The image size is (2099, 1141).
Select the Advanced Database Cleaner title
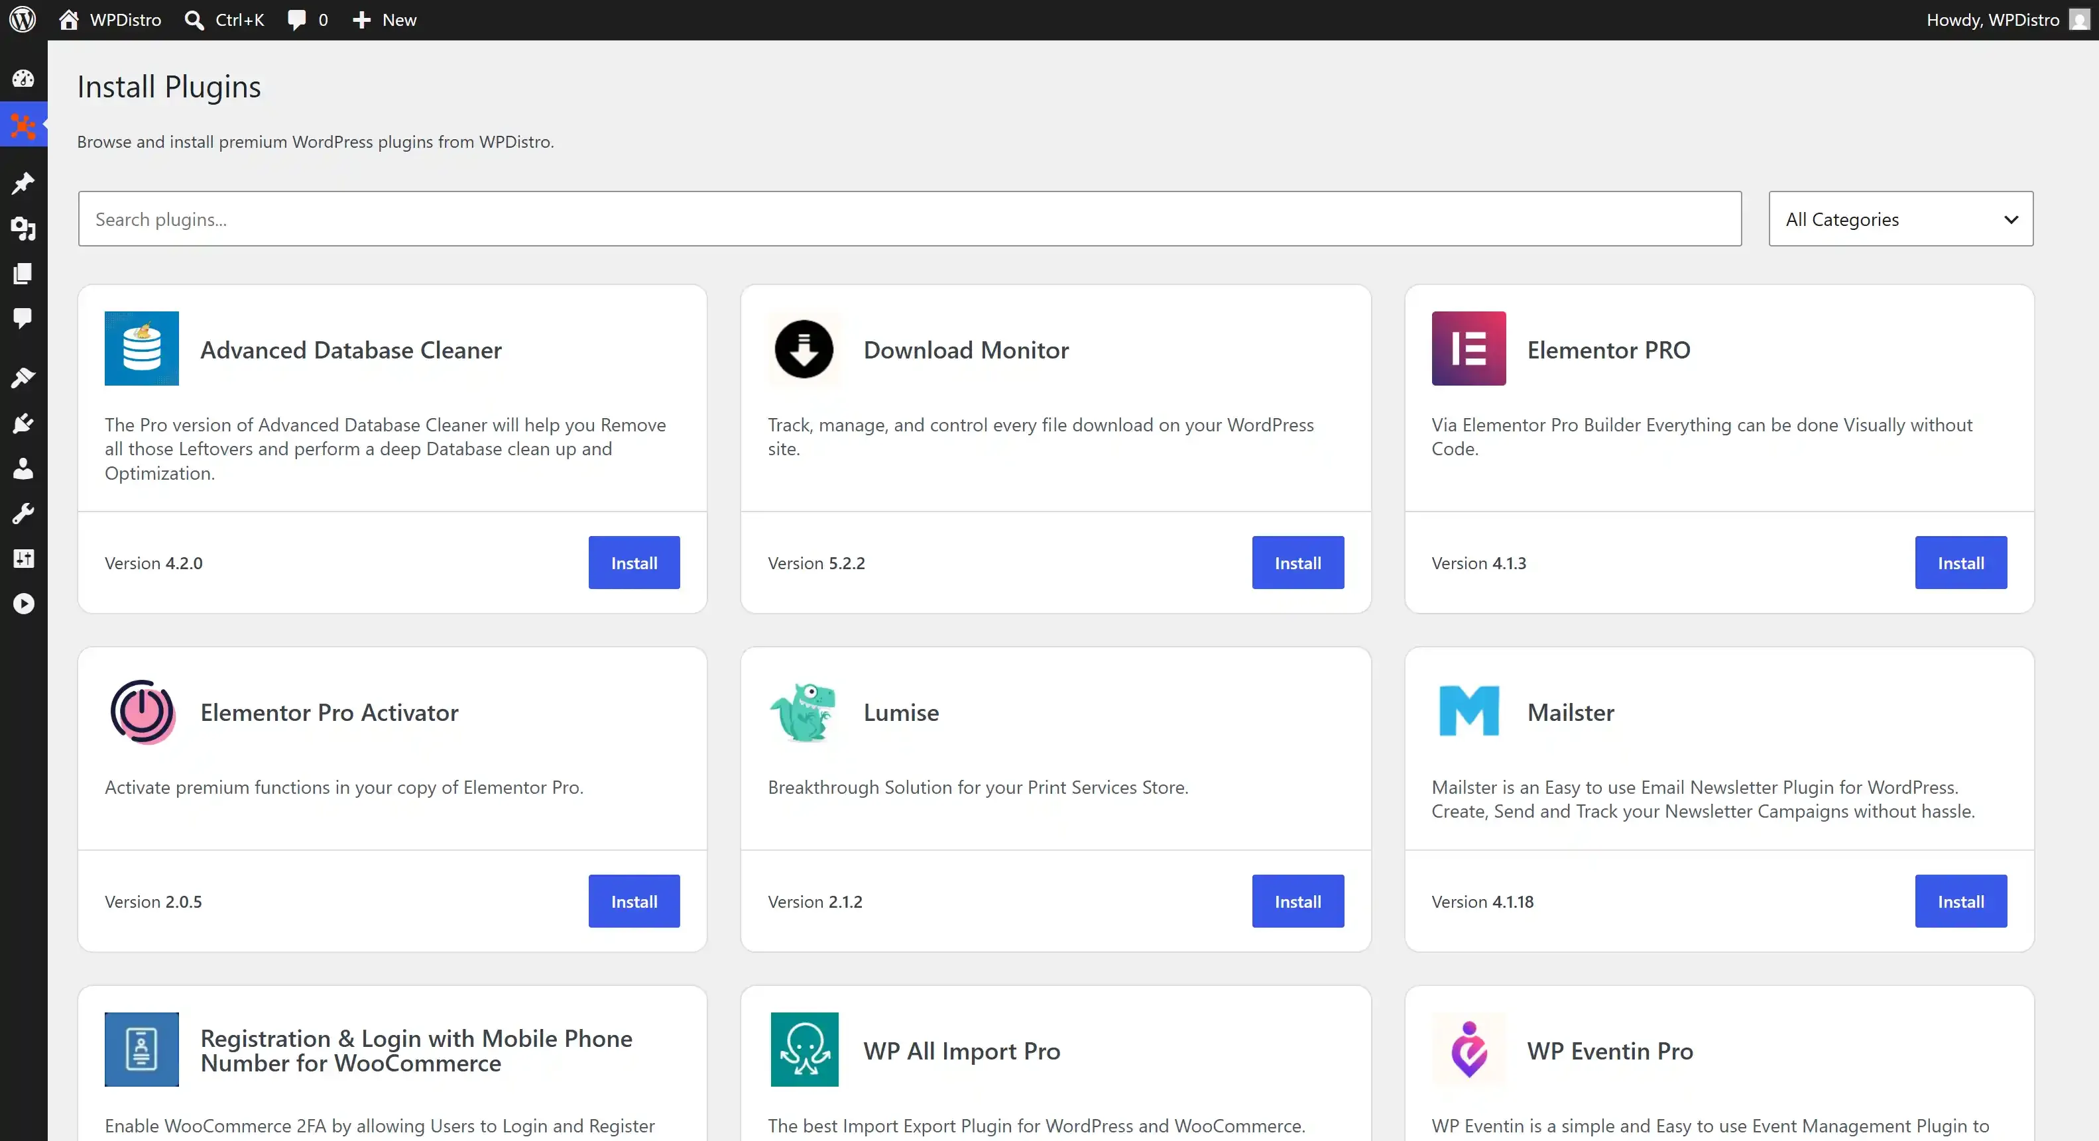point(351,349)
